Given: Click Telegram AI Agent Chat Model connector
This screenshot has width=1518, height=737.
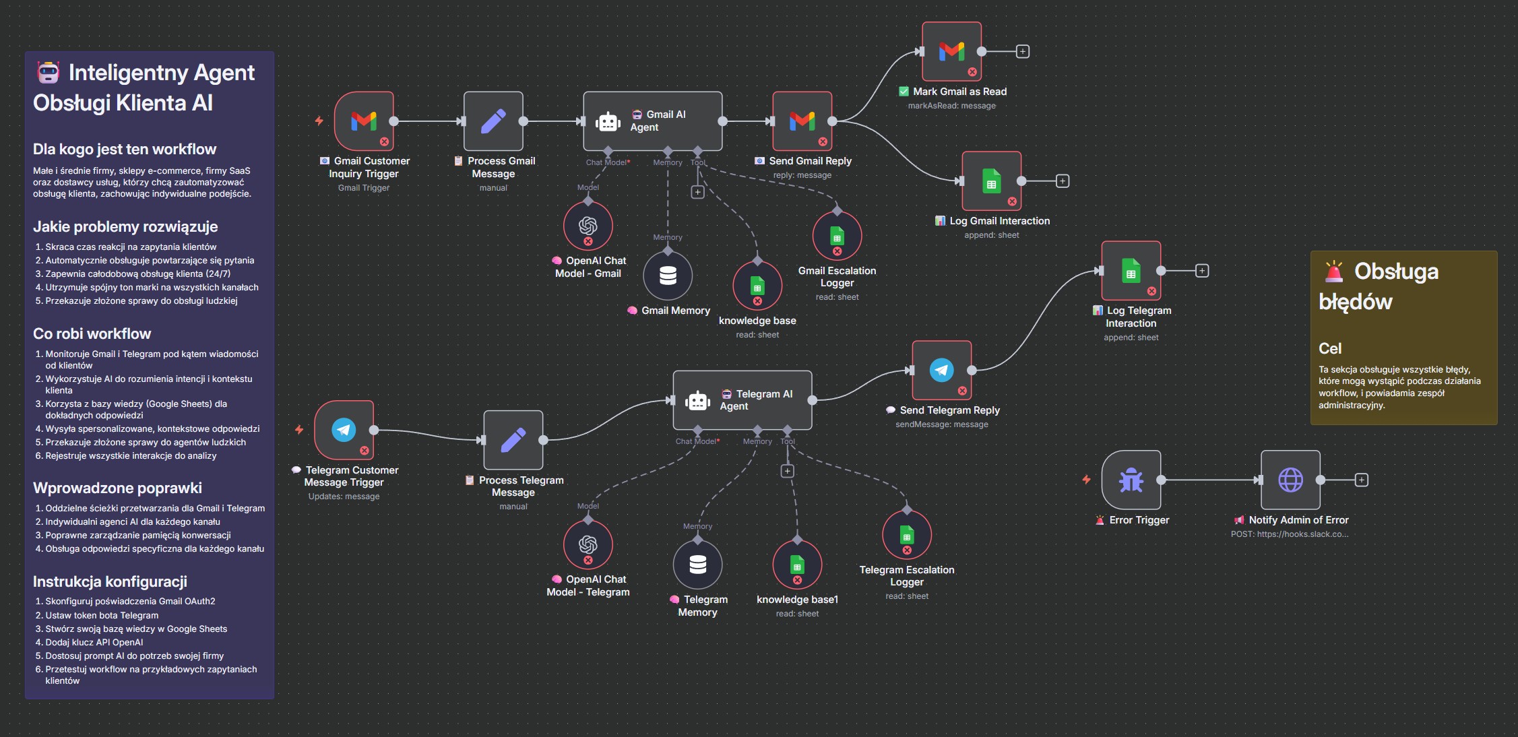Looking at the screenshot, I should [697, 430].
